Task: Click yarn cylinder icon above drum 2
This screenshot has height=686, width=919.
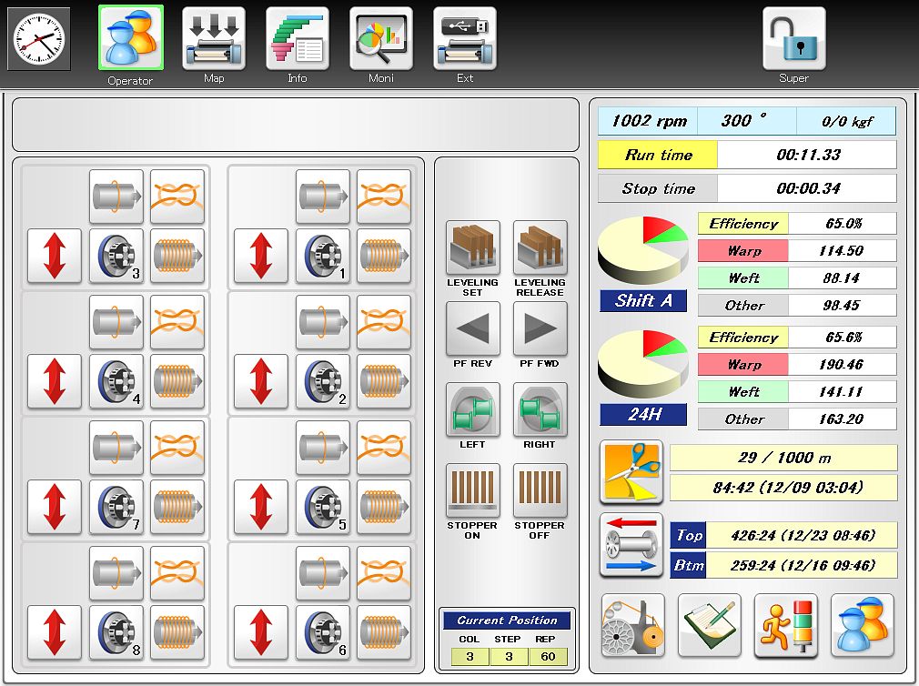Action: click(322, 321)
